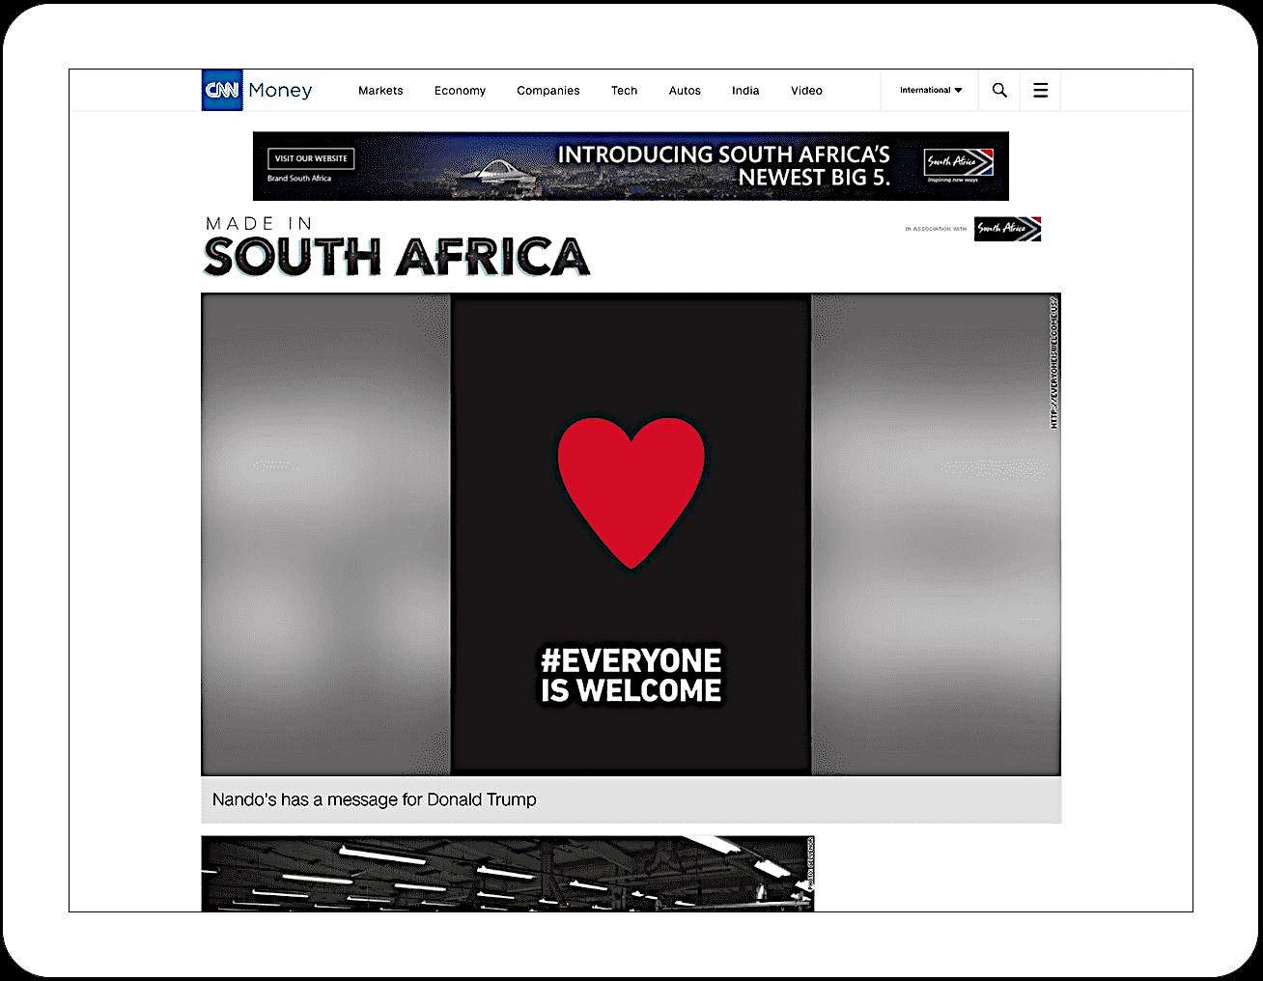
Task: Open the Video section
Action: coord(806,91)
